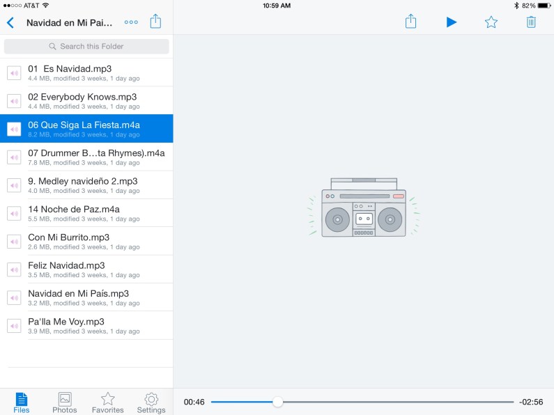554x415 pixels.
Task: Tap the folder share icon in sidebar header
Action: coord(155,22)
